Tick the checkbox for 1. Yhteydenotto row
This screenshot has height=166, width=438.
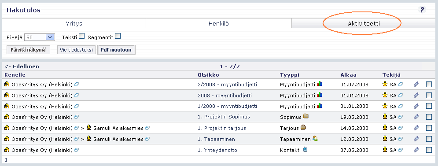429,150
